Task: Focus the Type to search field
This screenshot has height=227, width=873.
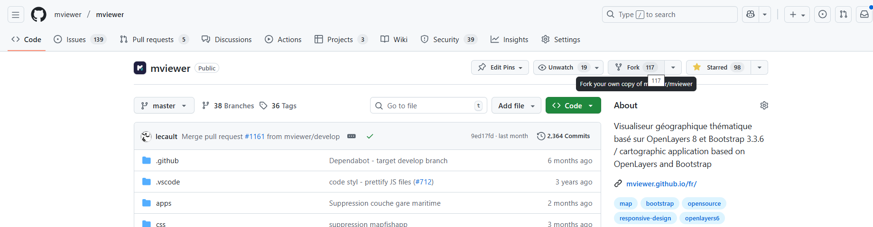Action: [x=670, y=15]
